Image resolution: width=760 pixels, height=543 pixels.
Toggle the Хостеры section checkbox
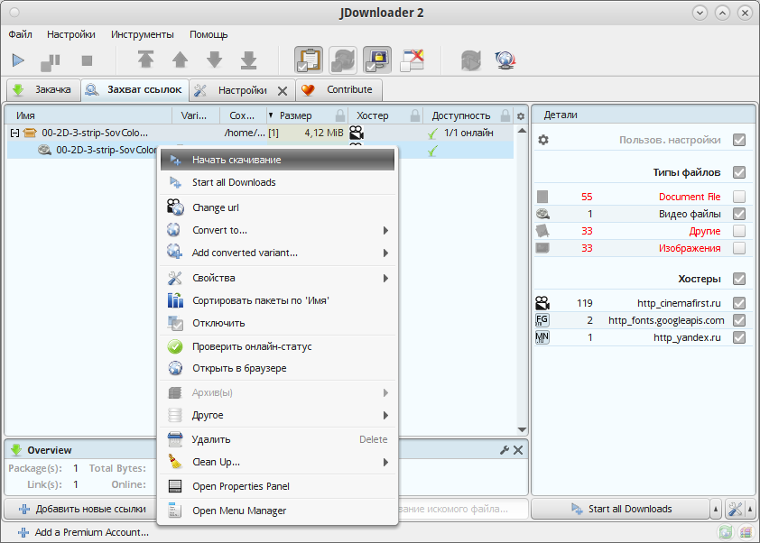click(x=738, y=279)
